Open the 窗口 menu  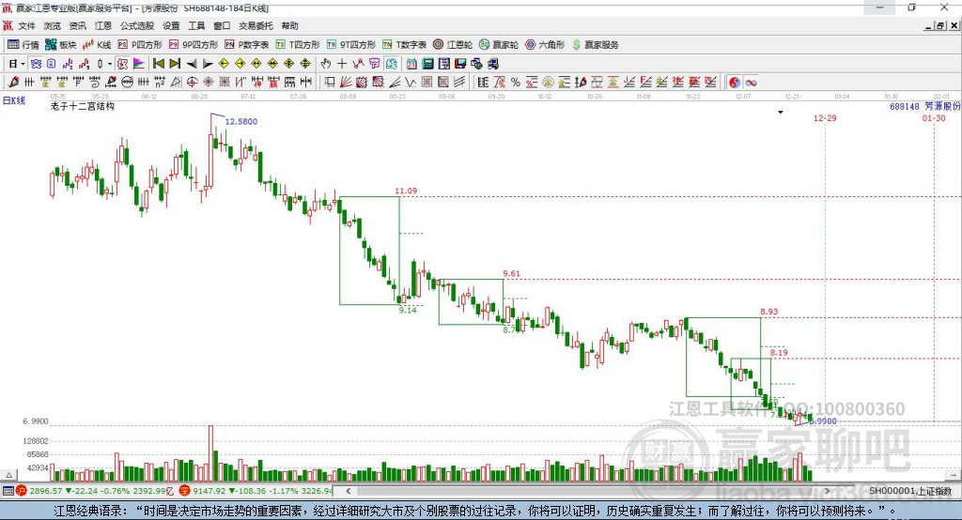click(222, 25)
